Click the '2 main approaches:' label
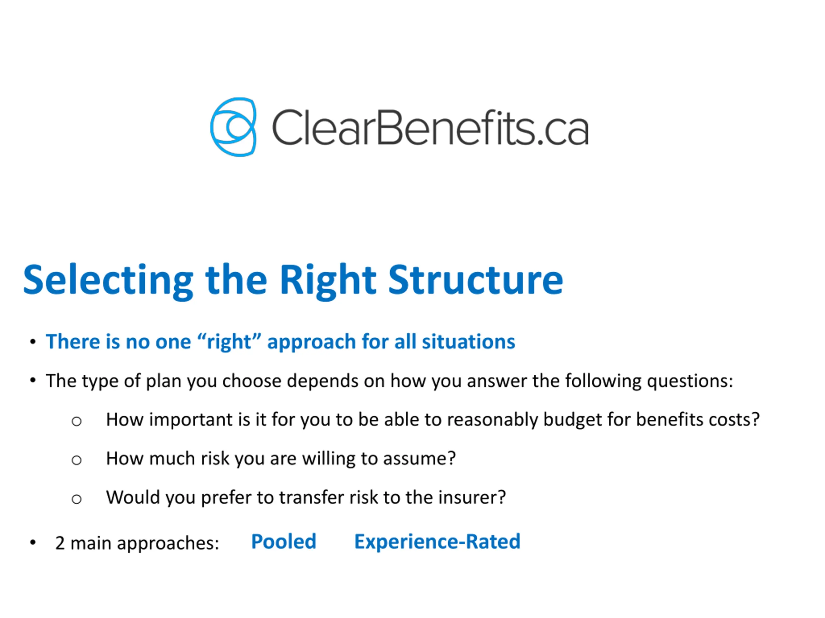This screenshot has height=618, width=825. 137,543
